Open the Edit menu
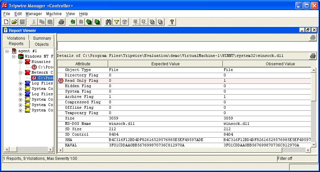The width and height of the screenshot is (320, 172). pos(18,14)
